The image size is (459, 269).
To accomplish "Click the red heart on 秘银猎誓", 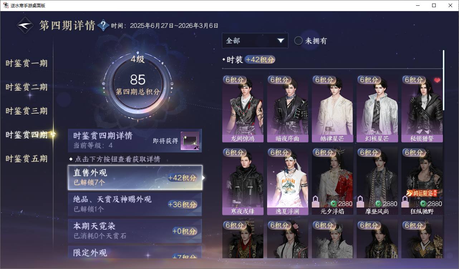I will pos(437,80).
